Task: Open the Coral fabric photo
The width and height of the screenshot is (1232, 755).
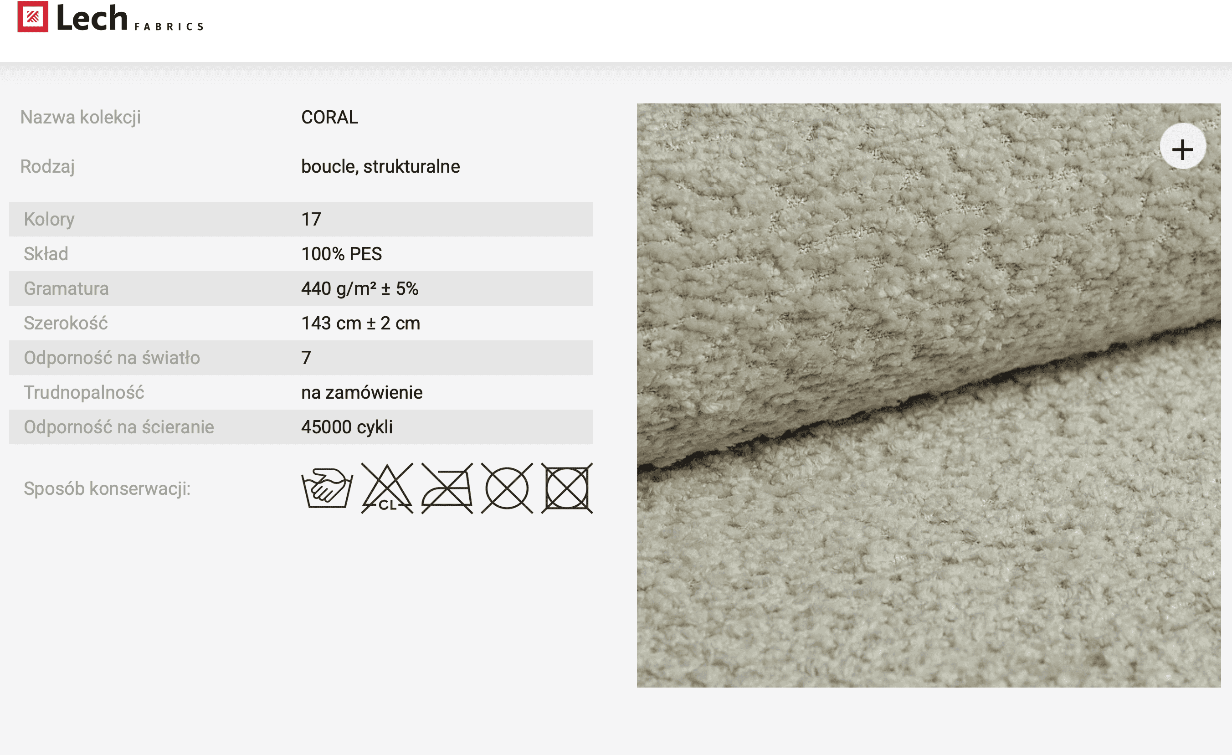Action: (x=929, y=395)
